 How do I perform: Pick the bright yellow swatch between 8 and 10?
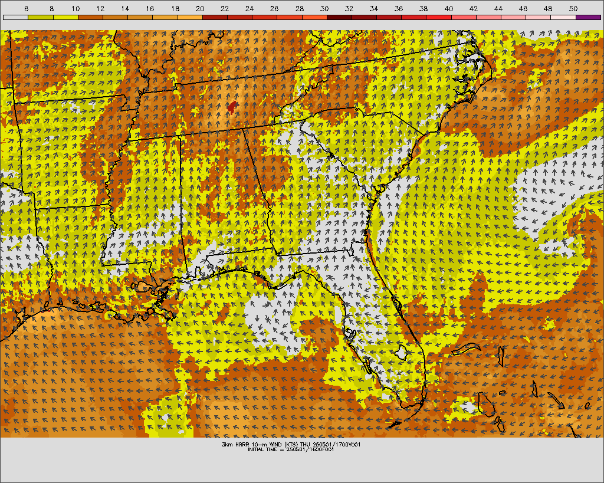coord(65,17)
